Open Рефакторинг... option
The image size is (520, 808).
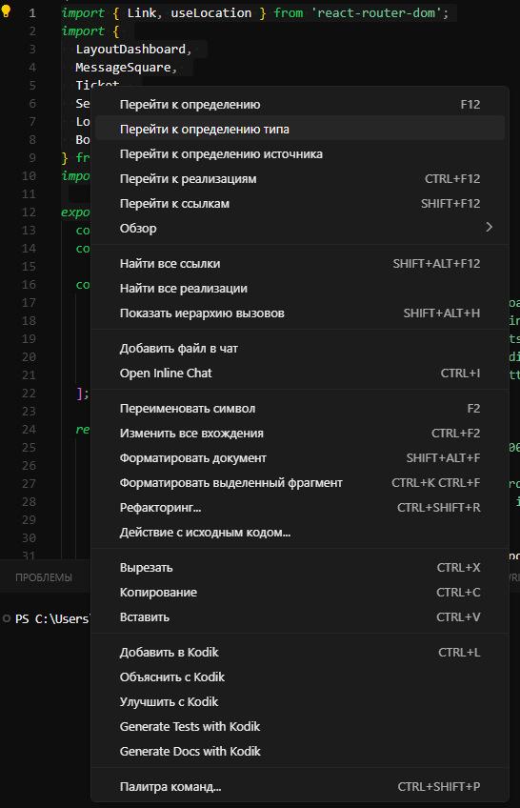click(300, 508)
